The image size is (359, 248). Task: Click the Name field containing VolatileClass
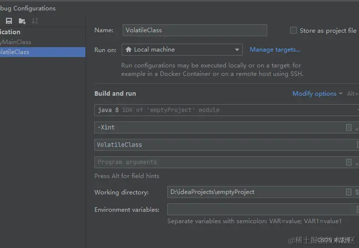tap(195, 30)
